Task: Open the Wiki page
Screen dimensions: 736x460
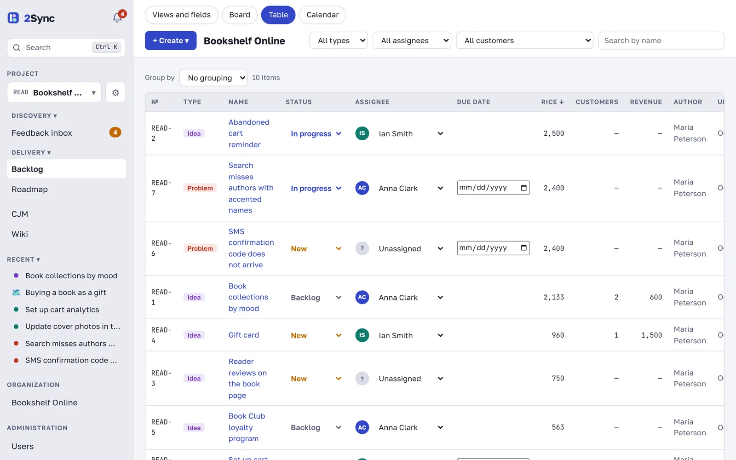Action: (x=66, y=234)
